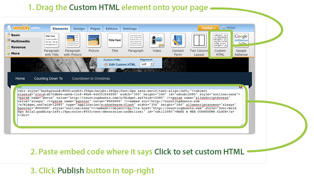Open the Revenue elements category
This screenshot has width=314, height=183.
click(x=16, y=47)
